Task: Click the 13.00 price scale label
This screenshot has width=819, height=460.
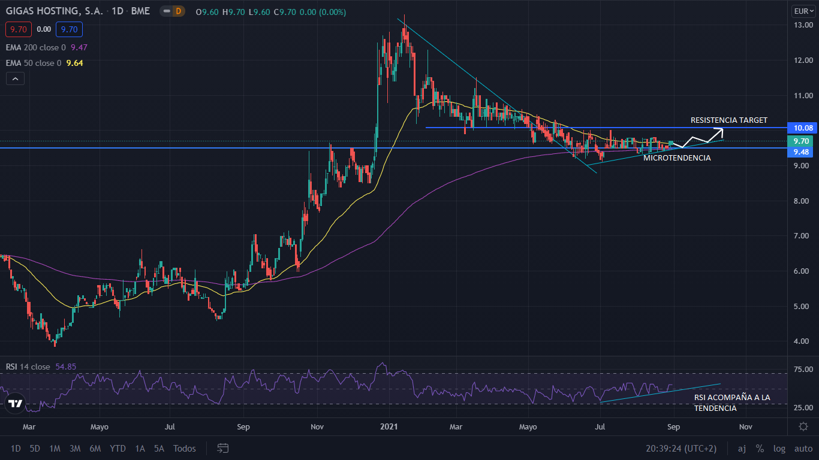Action: [x=803, y=25]
